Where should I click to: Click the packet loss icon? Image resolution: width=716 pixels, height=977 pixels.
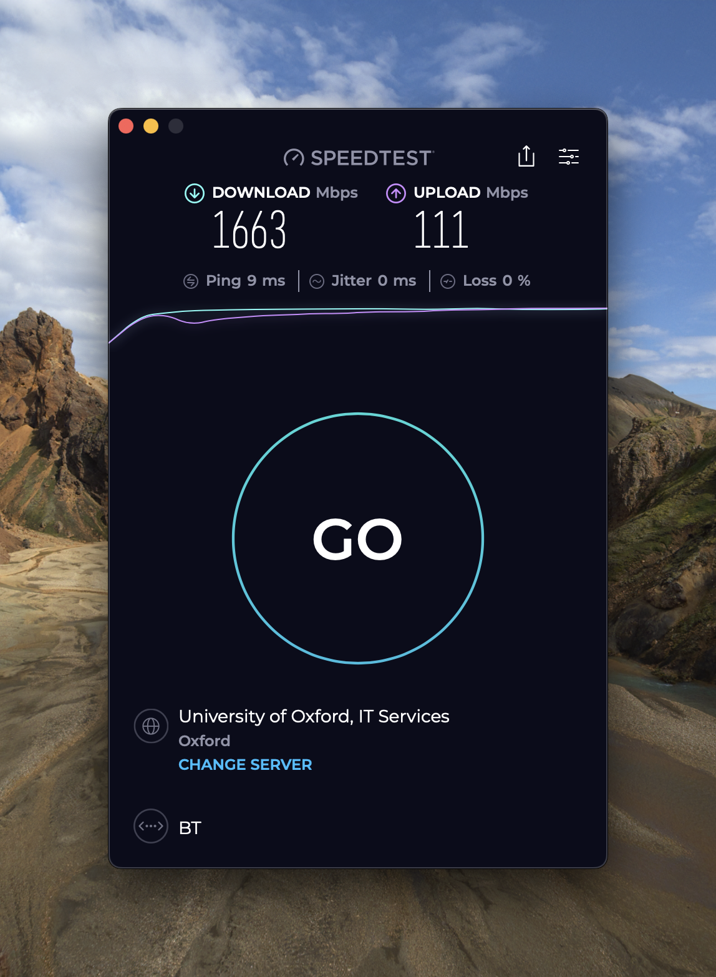click(x=448, y=281)
